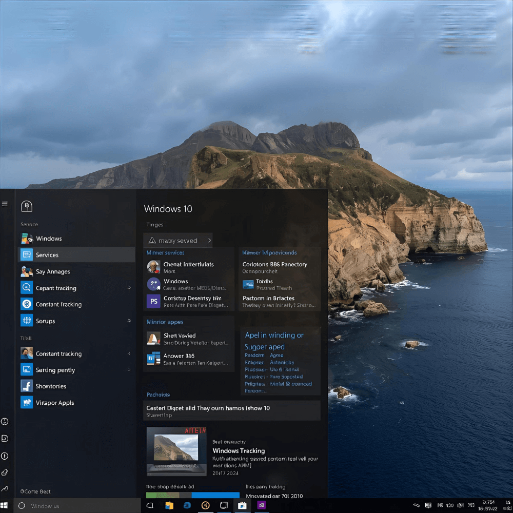Open Shontonies app icon
Viewport: 513px width, 513px height.
click(x=27, y=386)
